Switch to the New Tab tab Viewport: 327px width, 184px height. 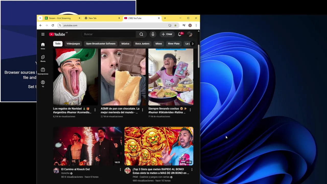point(102,18)
